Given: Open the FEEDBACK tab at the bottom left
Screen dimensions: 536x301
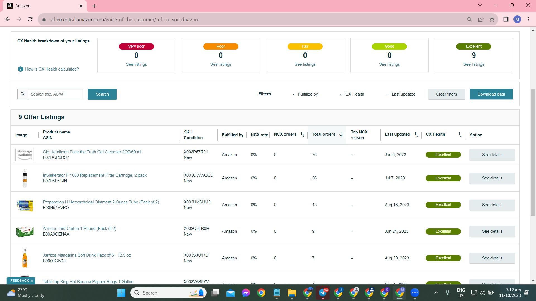Looking at the screenshot, I should coord(20,281).
